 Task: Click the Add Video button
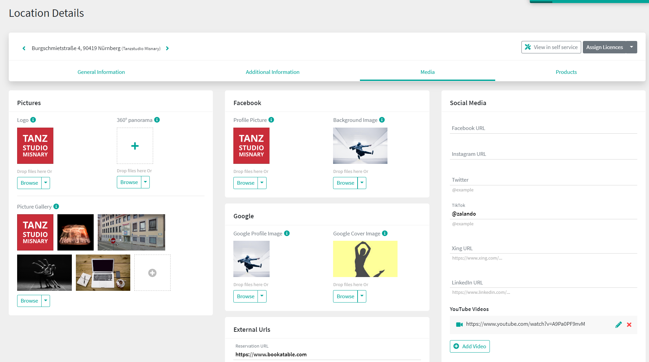[470, 346]
